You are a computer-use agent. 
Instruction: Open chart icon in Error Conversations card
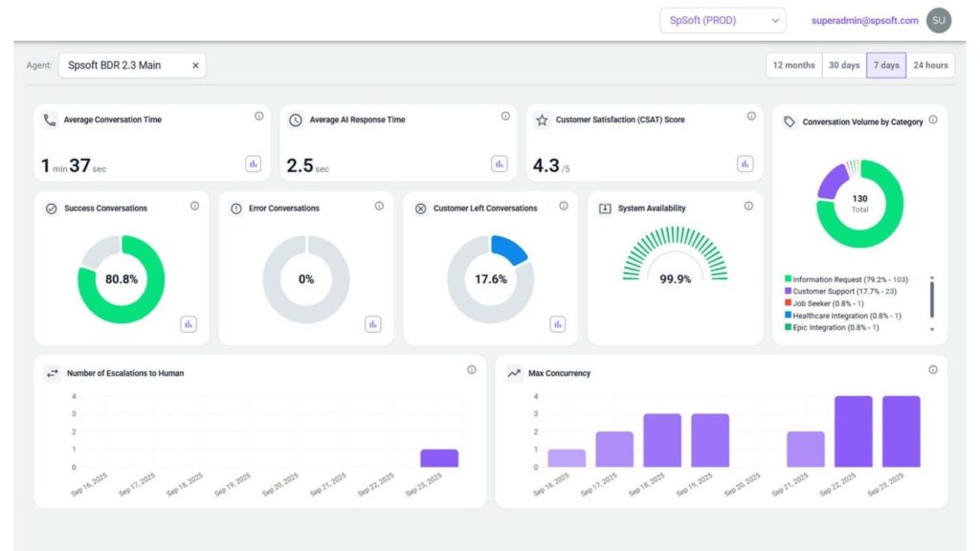pyautogui.click(x=372, y=324)
